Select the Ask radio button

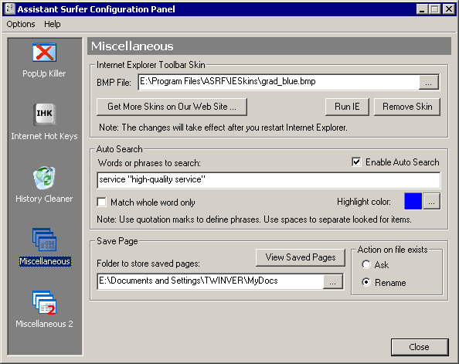point(366,264)
